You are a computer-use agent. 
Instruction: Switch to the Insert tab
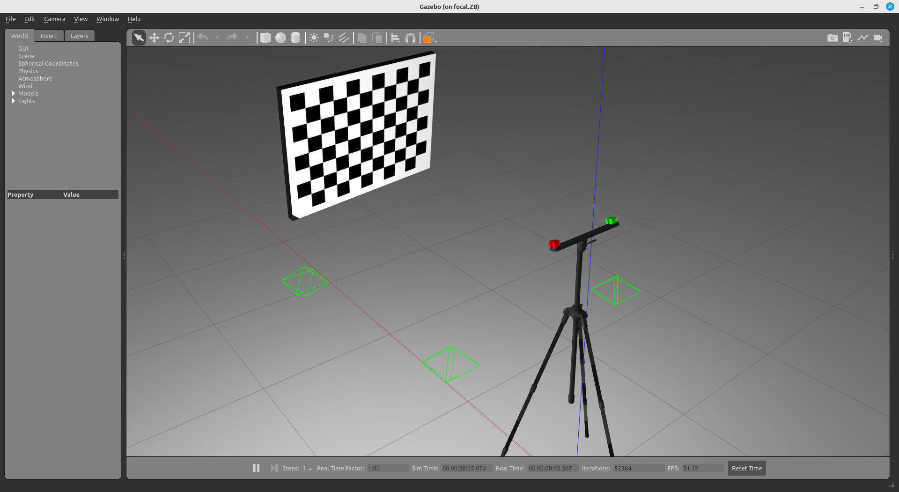pos(48,36)
